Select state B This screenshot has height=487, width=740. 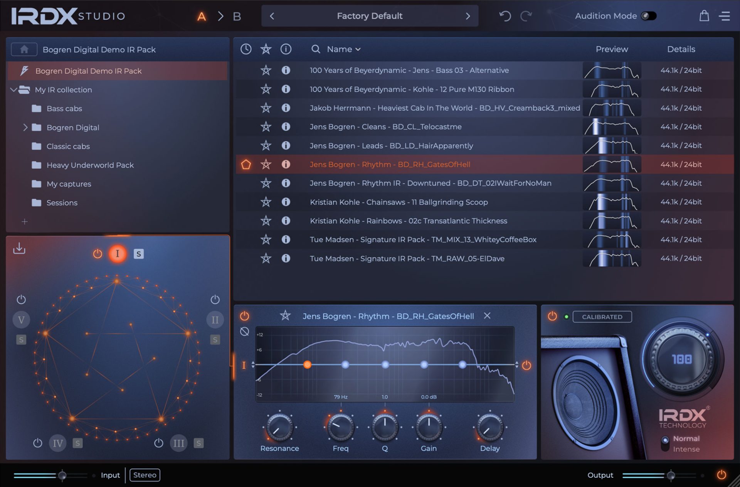pos(237,16)
